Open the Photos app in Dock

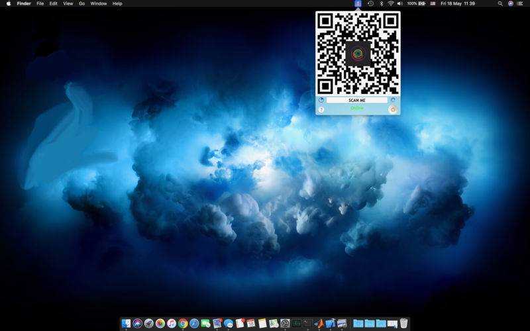pyautogui.click(x=160, y=323)
